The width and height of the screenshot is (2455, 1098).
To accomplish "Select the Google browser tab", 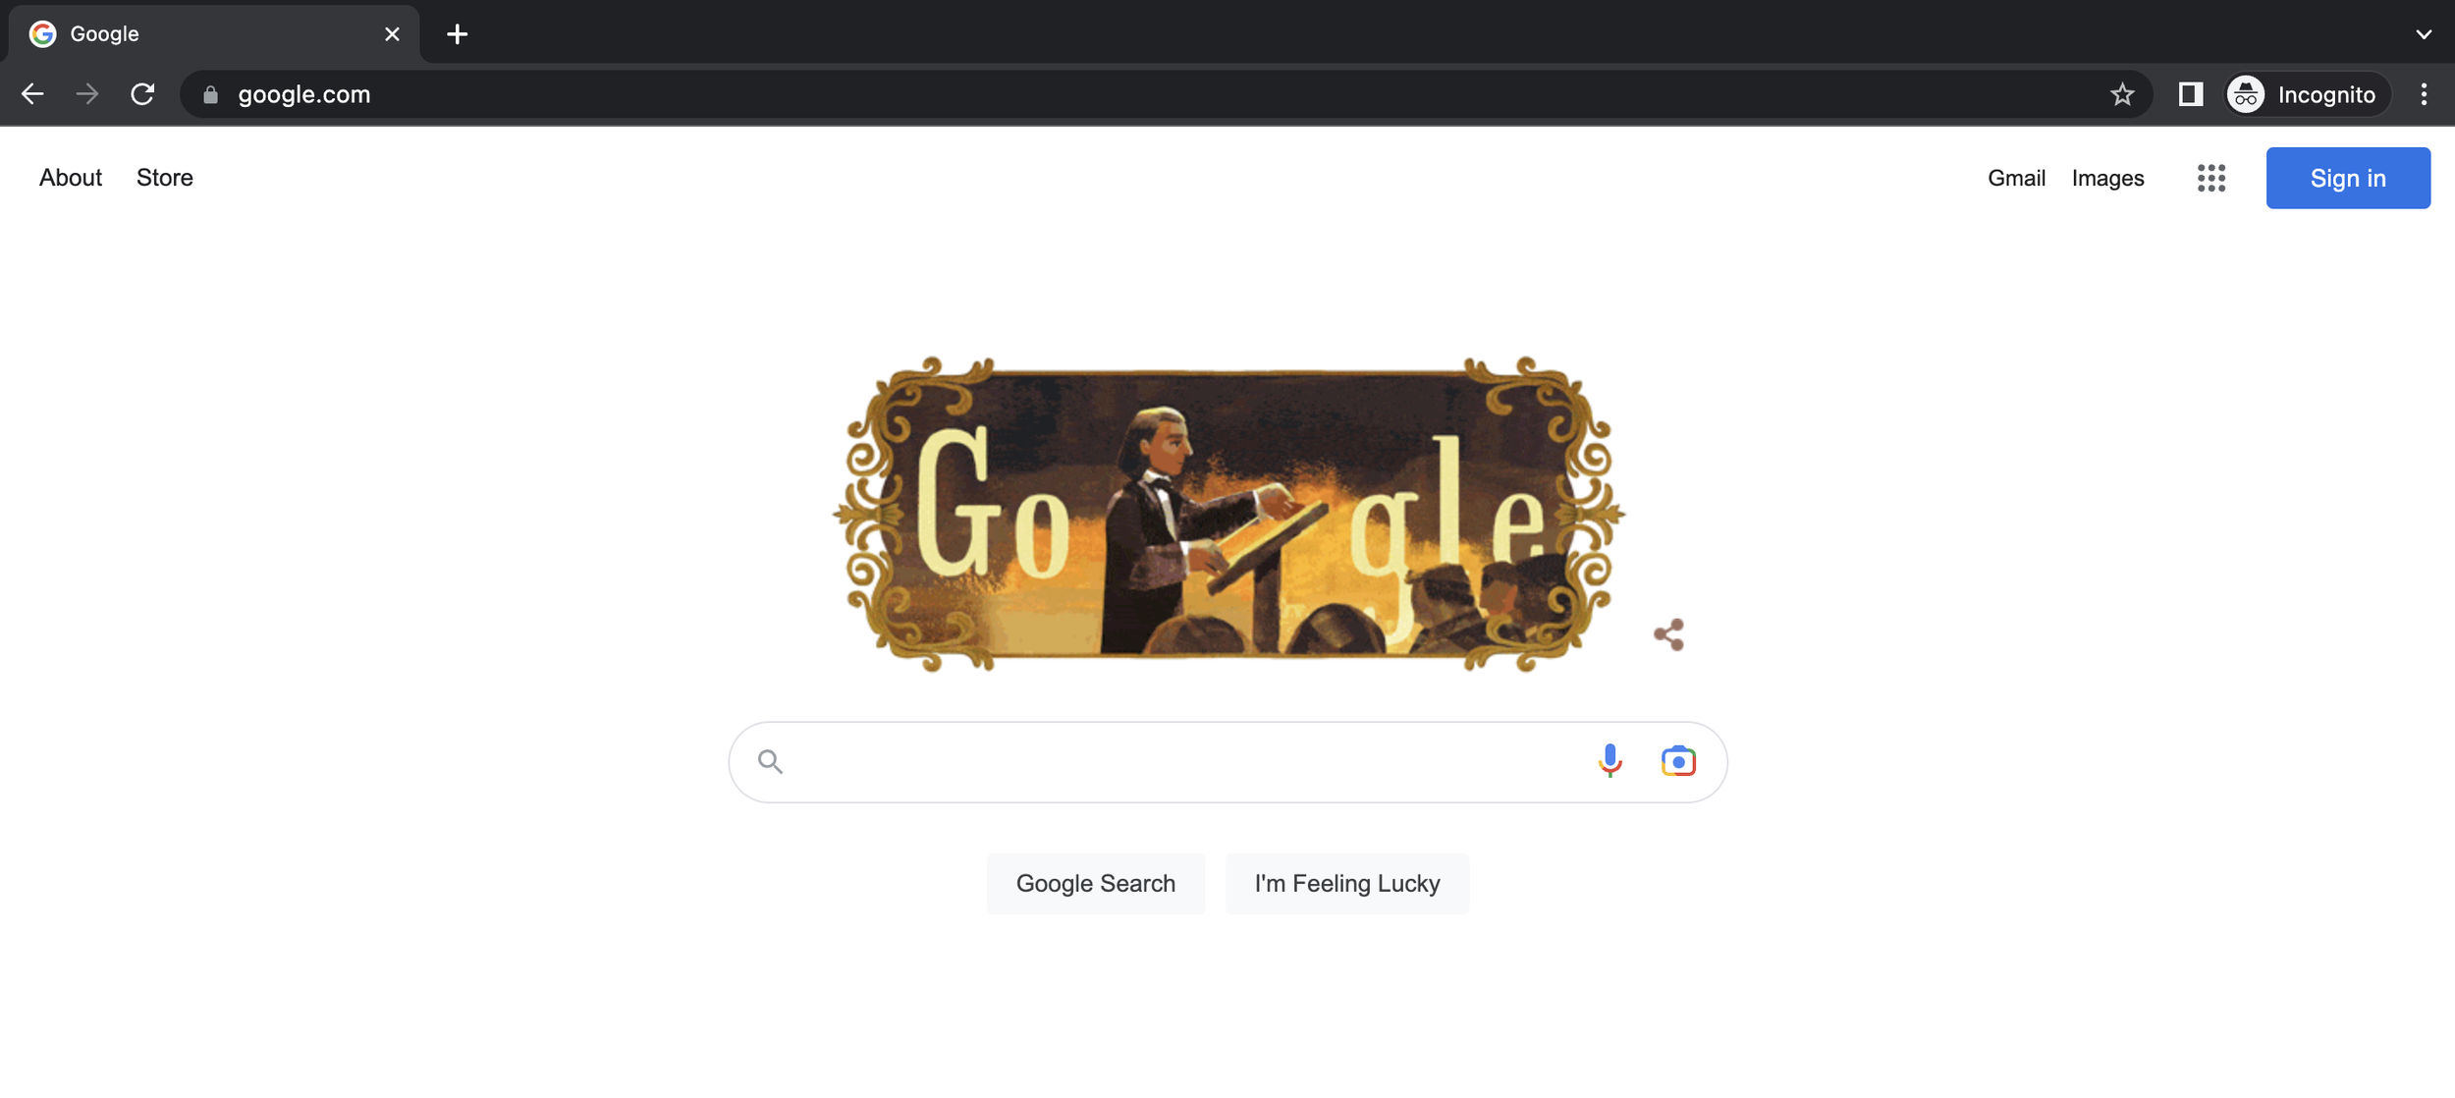I will tap(214, 34).
